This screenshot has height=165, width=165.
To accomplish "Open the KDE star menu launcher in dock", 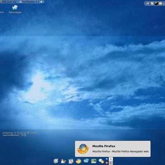I will coord(56,161).
